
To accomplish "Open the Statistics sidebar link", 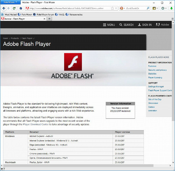I will point(152,74).
